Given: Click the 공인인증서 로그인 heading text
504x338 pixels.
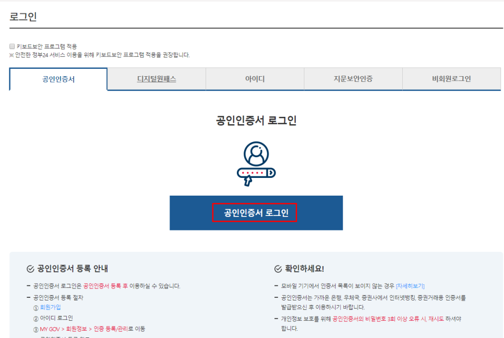Looking at the screenshot, I should click(256, 120).
